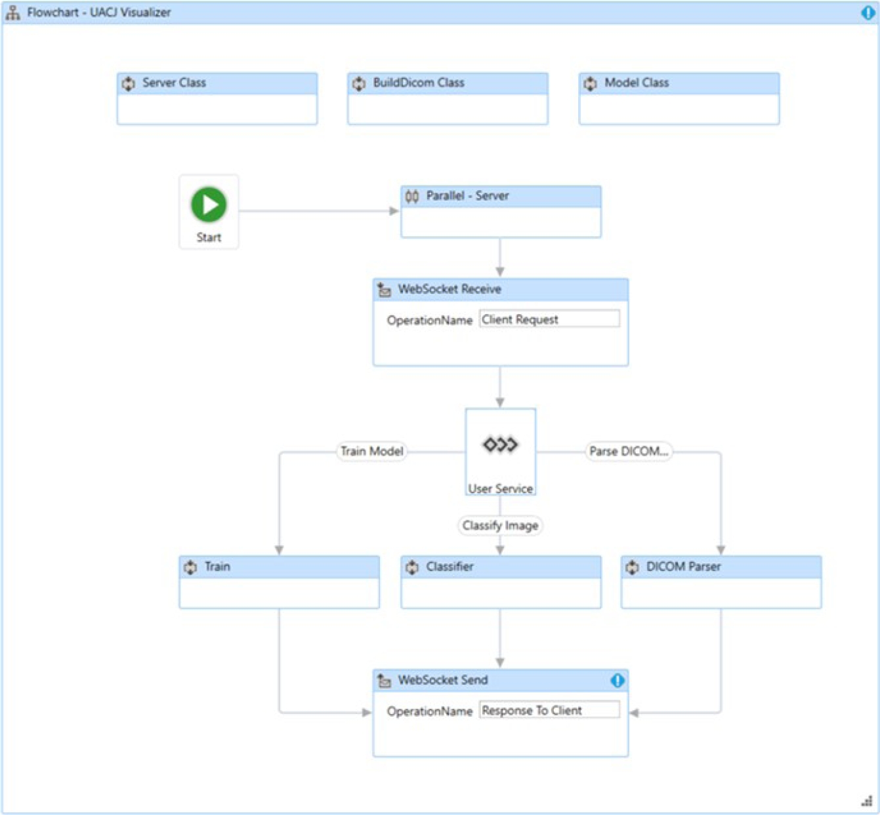Select the Classify Image branch label

pyautogui.click(x=500, y=525)
